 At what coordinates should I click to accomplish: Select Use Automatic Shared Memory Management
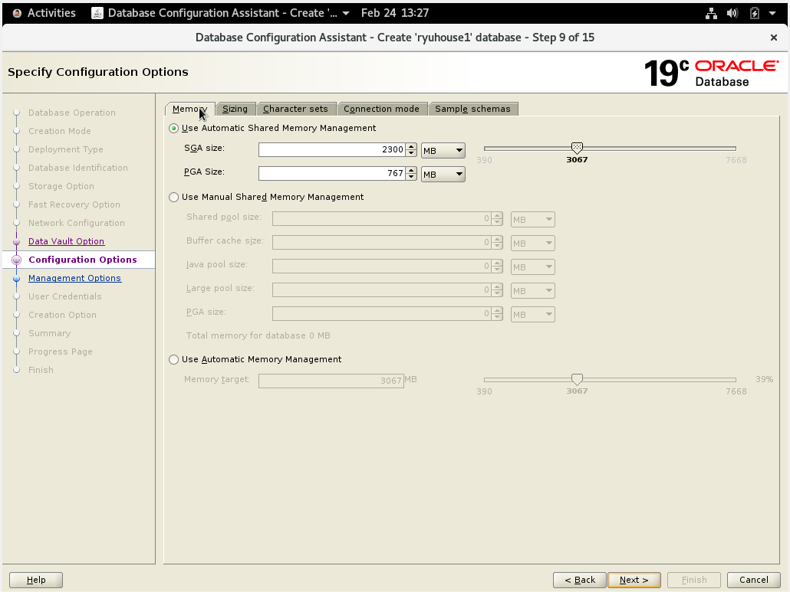click(x=174, y=128)
